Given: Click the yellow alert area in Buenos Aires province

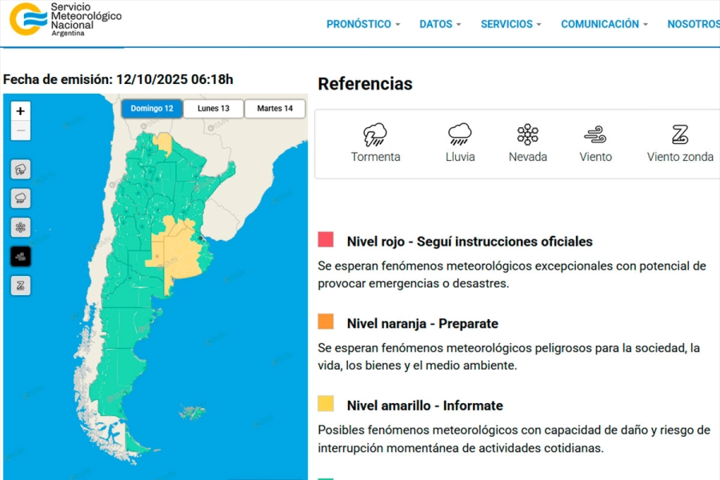Looking at the screenshot, I should pos(184,252).
